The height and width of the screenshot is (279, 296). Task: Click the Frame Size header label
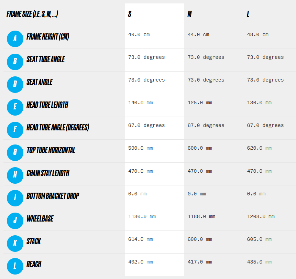32,14
